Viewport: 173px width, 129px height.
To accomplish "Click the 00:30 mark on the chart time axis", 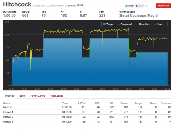I will tap(90, 89).
